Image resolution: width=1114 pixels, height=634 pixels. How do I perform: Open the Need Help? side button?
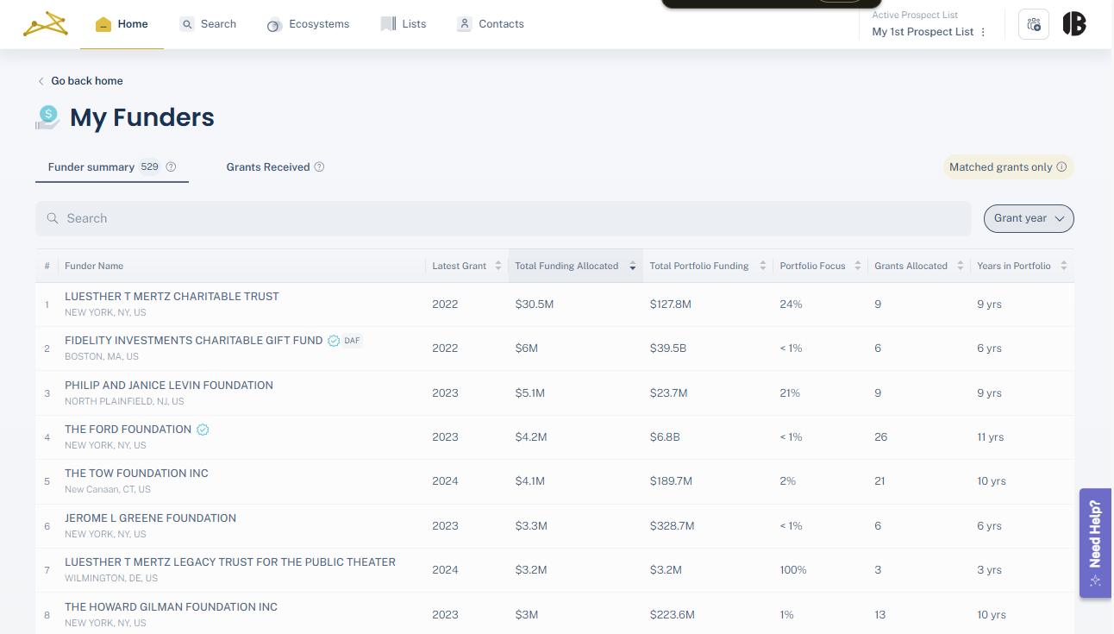pos(1095,543)
